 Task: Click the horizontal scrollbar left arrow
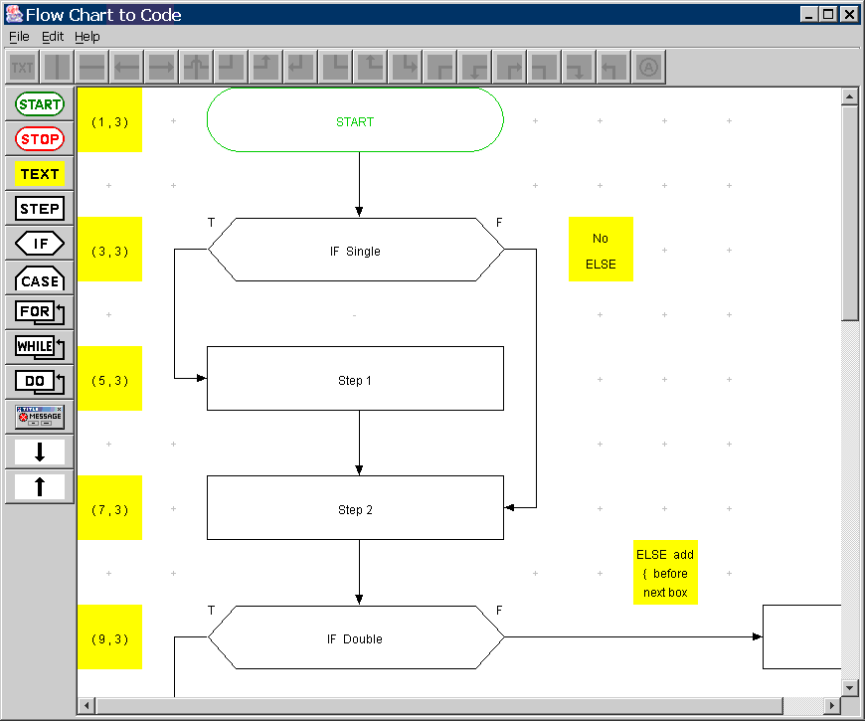[x=87, y=705]
